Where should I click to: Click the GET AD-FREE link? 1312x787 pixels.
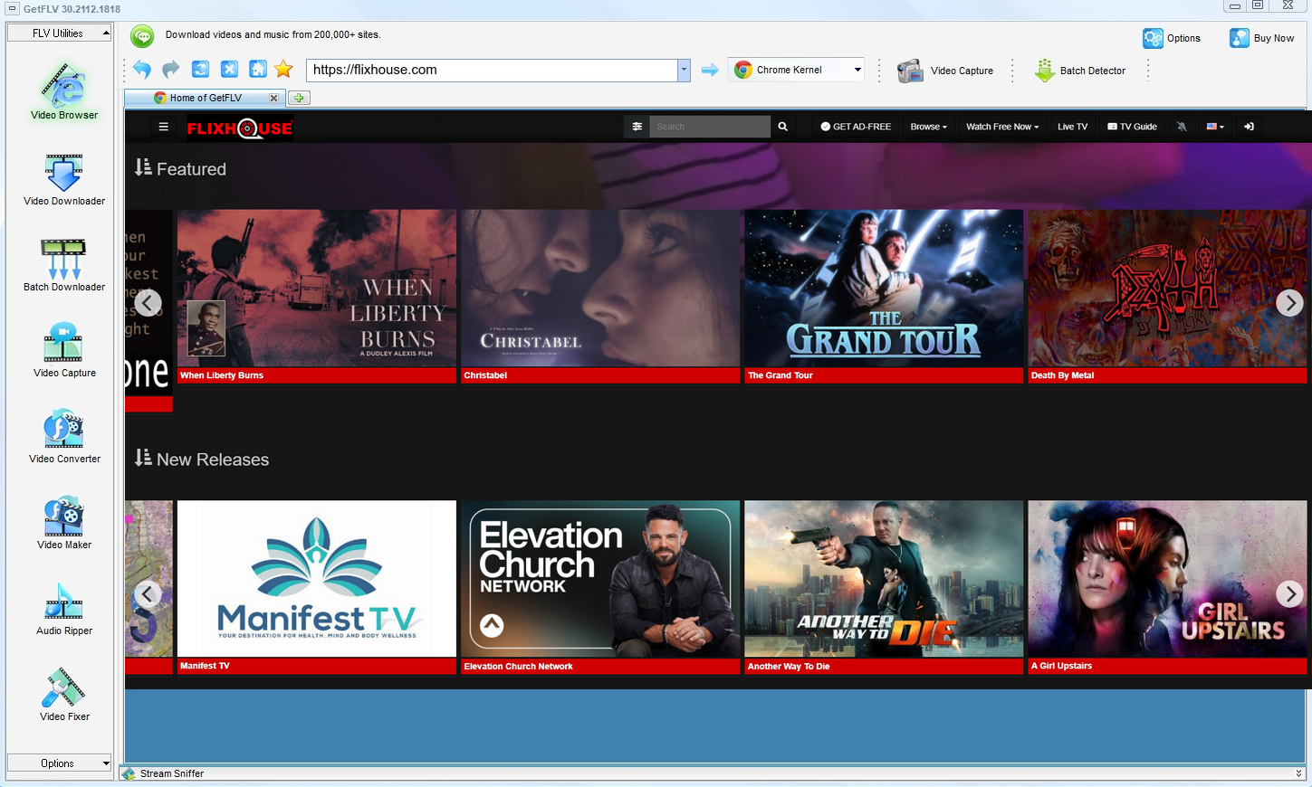(857, 127)
